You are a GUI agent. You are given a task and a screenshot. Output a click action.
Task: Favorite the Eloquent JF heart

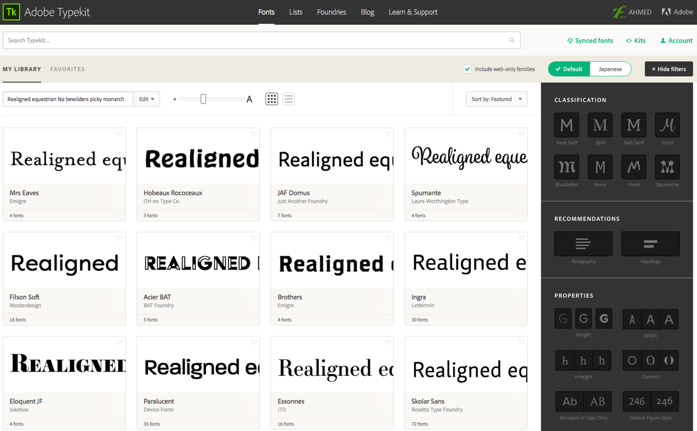coord(119,342)
